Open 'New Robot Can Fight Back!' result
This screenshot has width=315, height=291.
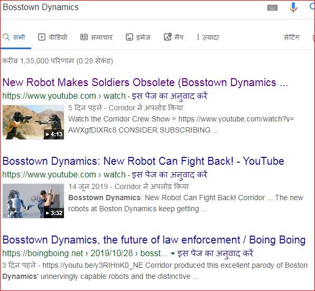(x=143, y=161)
